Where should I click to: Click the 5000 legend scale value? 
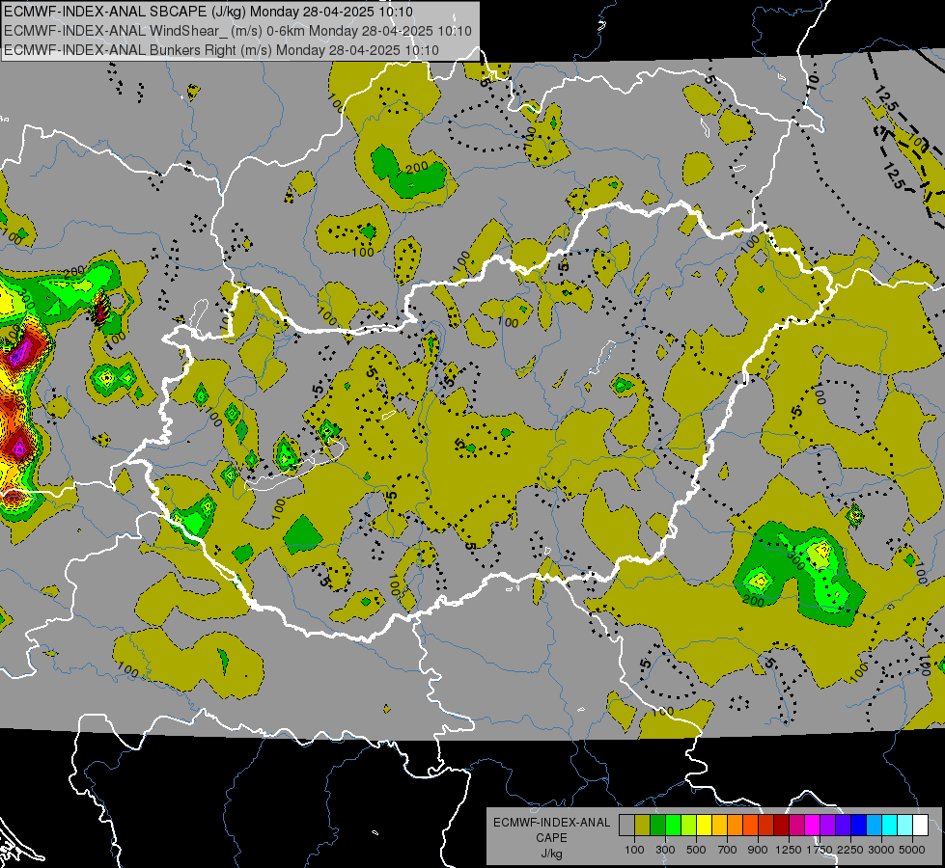point(912,850)
